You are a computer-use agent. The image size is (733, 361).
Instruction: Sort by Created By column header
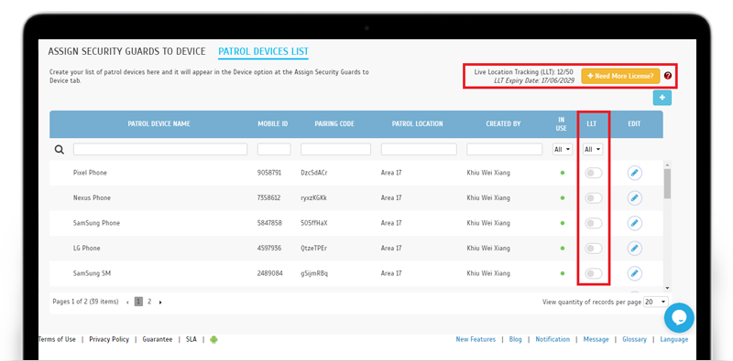[x=503, y=124]
